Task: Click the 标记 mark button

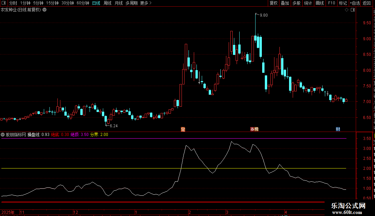Action: coord(343,3)
